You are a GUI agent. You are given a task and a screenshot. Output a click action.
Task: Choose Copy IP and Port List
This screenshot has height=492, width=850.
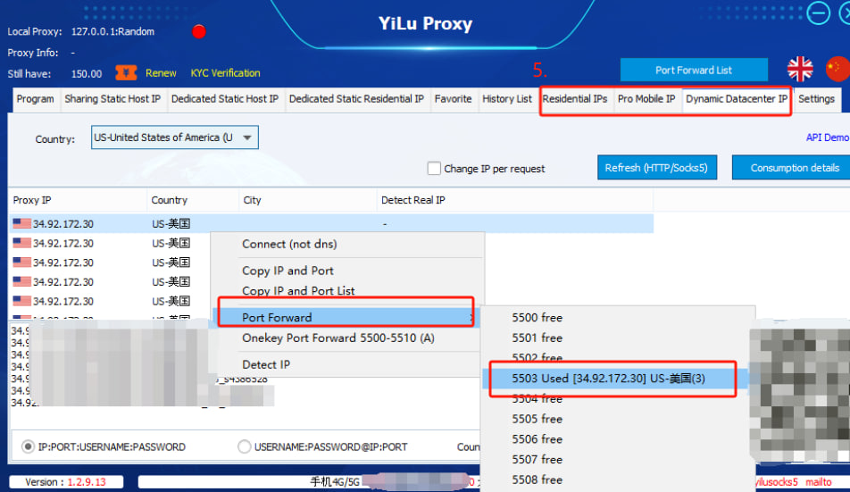click(347, 291)
